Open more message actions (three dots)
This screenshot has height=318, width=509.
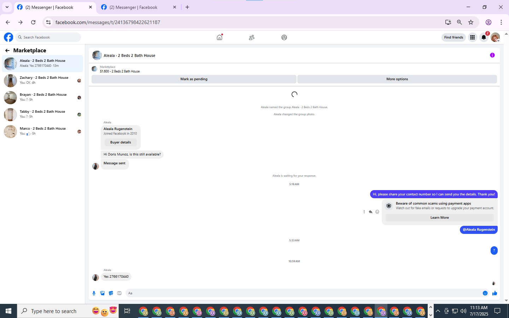click(x=364, y=212)
